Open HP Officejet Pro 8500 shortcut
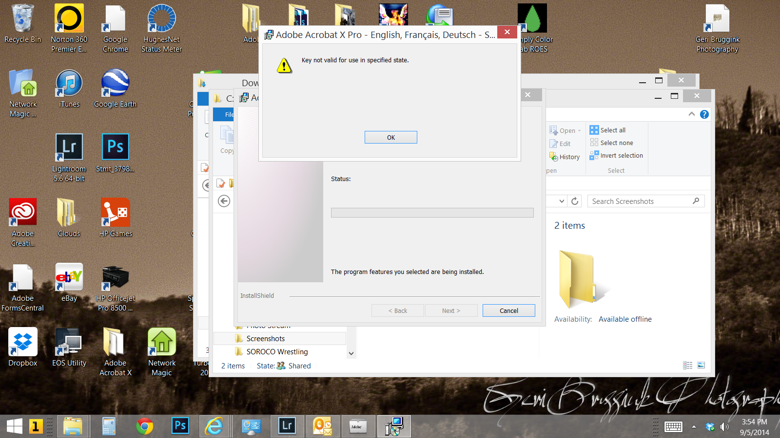The width and height of the screenshot is (780, 438). (x=116, y=287)
